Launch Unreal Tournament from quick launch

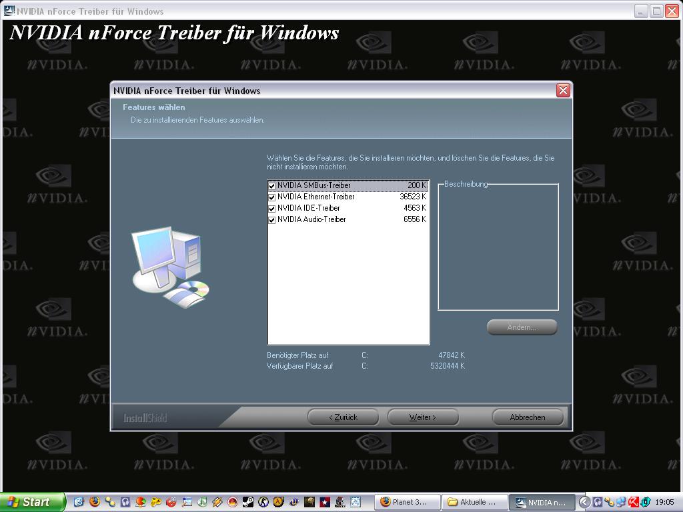tap(294, 502)
